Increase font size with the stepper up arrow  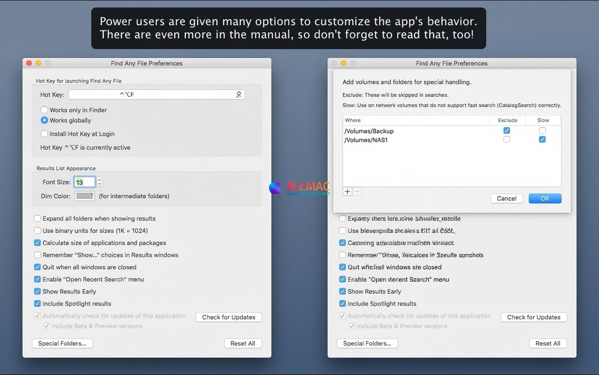click(100, 180)
